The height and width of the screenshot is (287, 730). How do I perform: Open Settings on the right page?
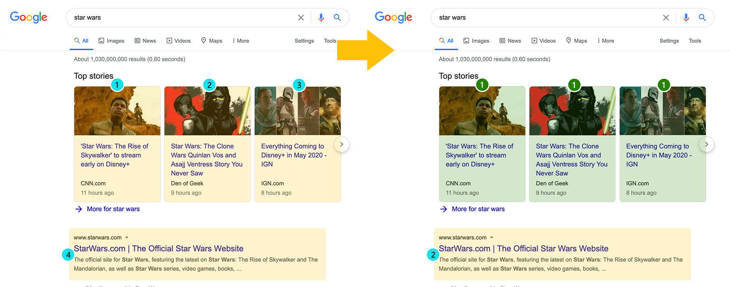669,41
